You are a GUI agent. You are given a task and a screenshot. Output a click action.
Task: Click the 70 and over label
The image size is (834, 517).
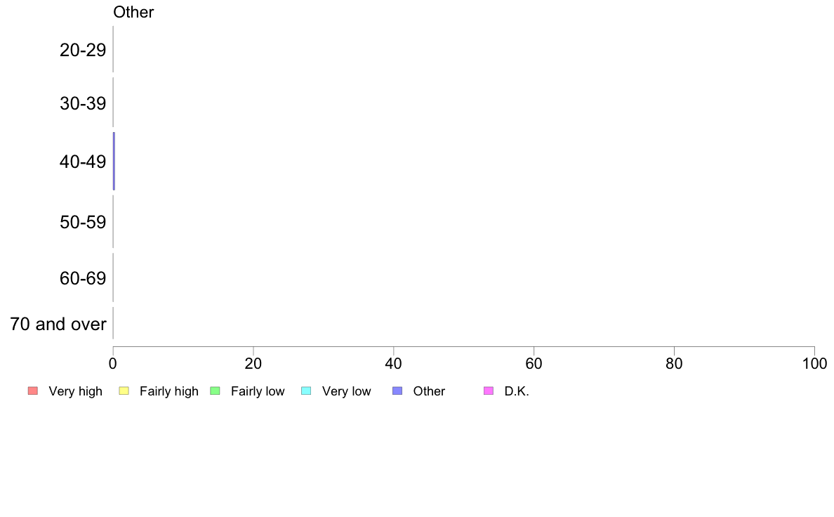click(x=58, y=324)
